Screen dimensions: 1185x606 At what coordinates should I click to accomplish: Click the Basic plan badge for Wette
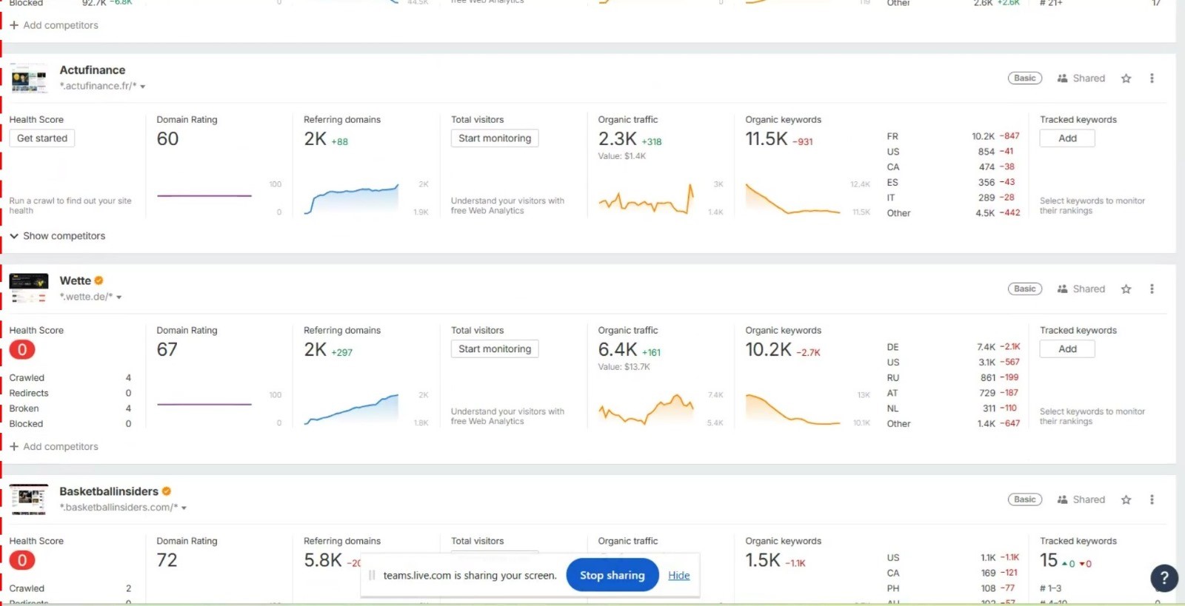1025,289
